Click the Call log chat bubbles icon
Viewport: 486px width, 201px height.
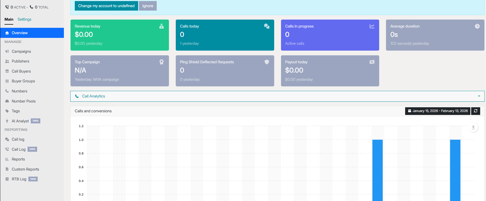pyautogui.click(x=7, y=139)
